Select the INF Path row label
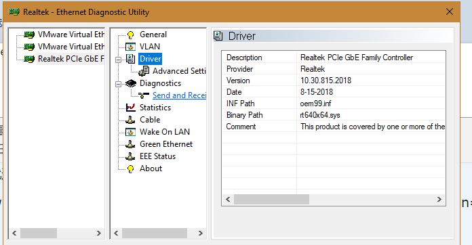Screen dimensions: 472x245 pyautogui.click(x=240, y=104)
